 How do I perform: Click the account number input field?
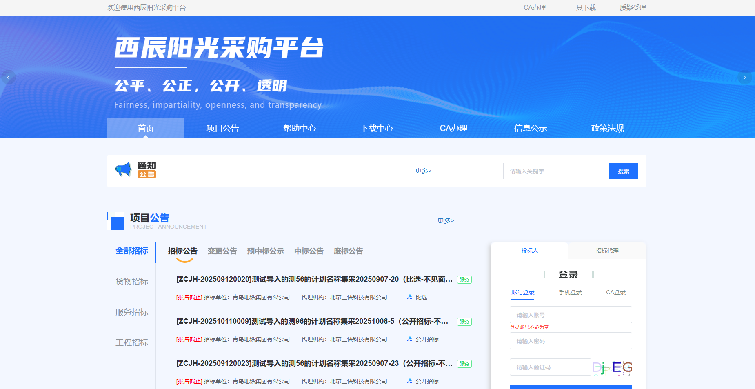click(x=571, y=314)
